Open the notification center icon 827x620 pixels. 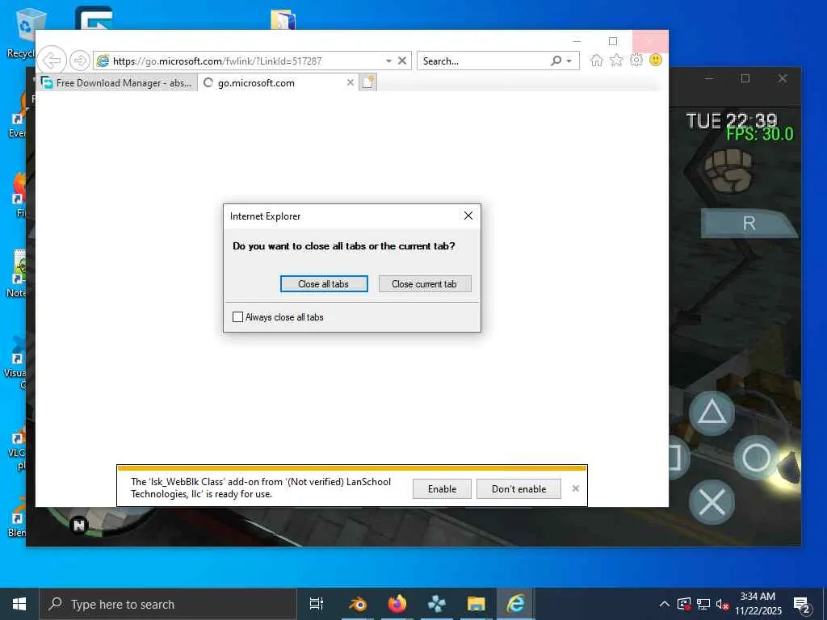[x=802, y=605]
